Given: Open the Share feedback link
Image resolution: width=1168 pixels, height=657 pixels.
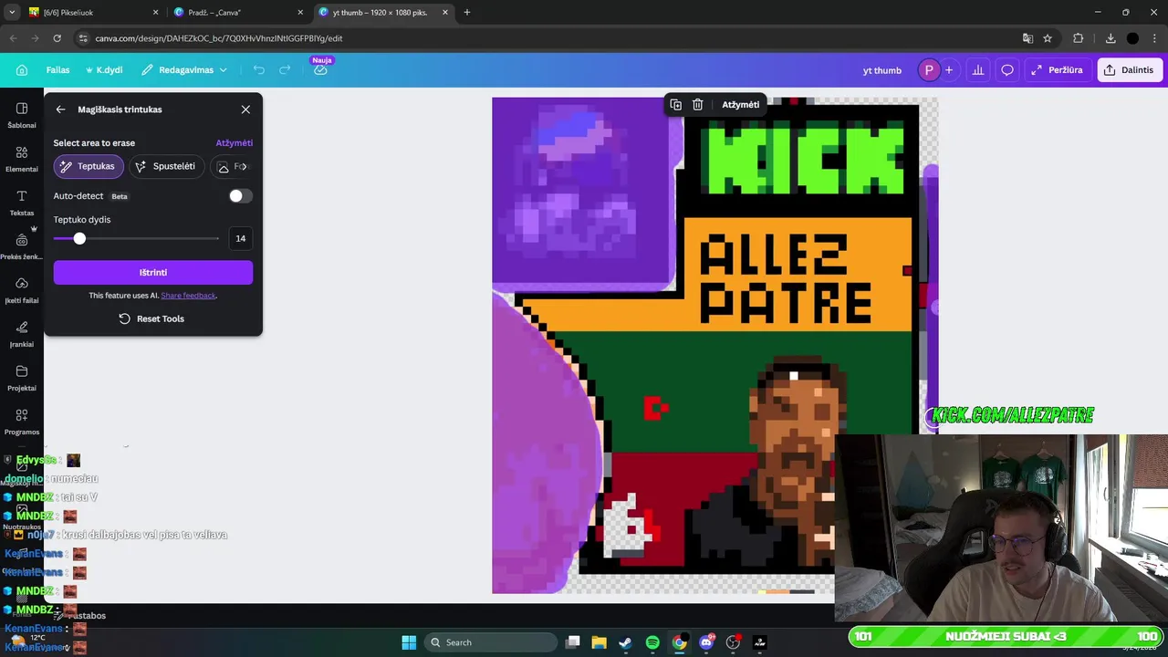Looking at the screenshot, I should pos(188,296).
